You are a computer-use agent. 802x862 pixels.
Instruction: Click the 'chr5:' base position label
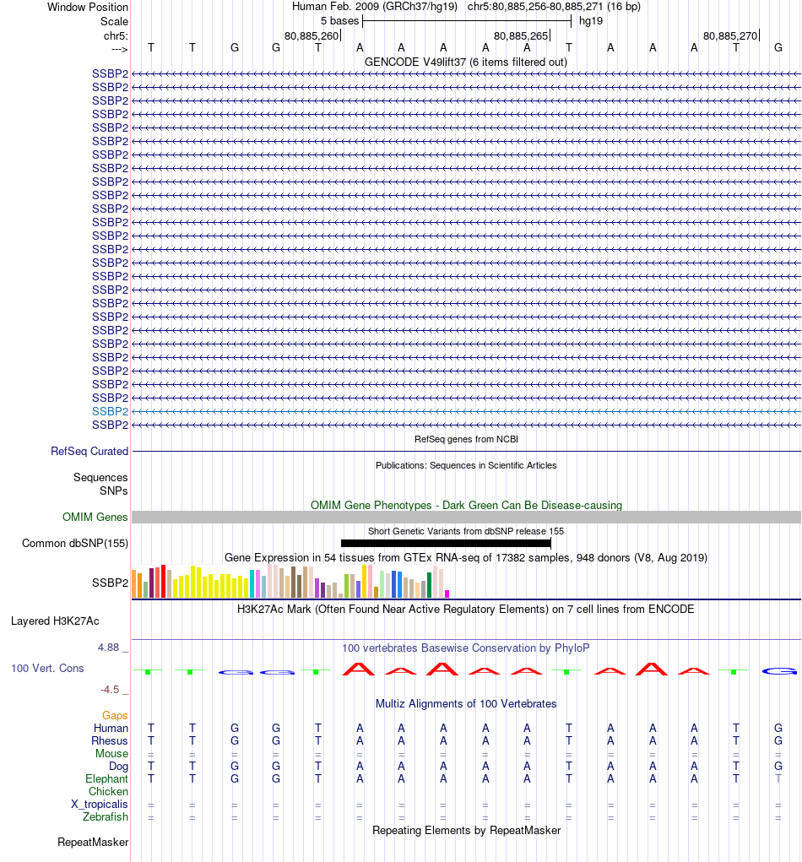tap(116, 35)
